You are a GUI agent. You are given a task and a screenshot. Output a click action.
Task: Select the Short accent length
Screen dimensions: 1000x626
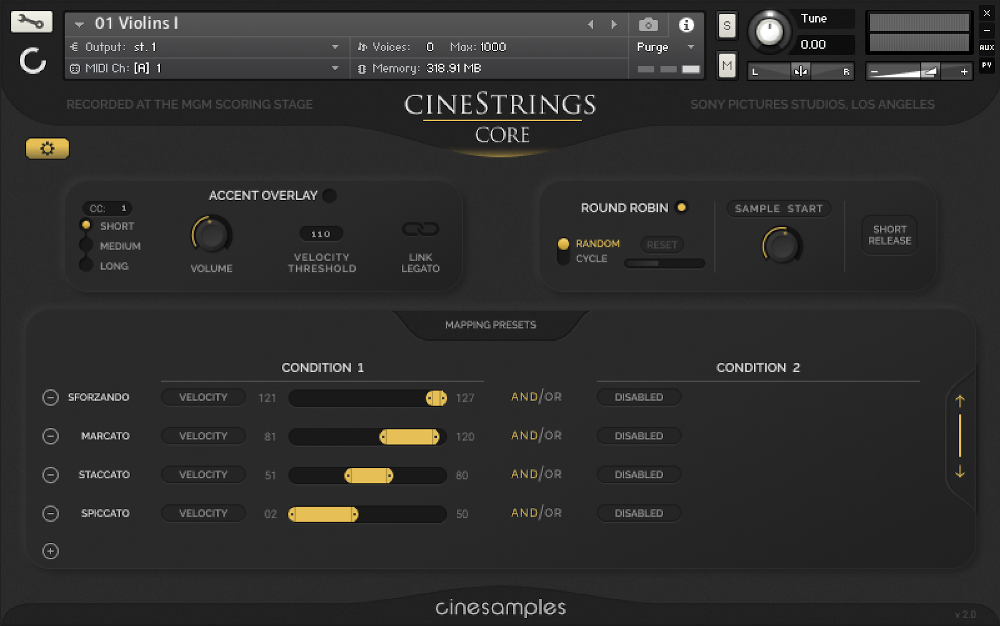(x=86, y=226)
